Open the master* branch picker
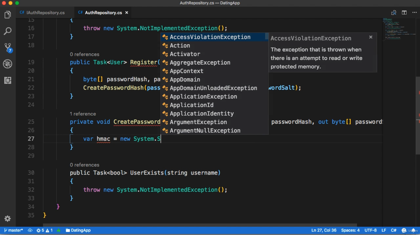 13,230
